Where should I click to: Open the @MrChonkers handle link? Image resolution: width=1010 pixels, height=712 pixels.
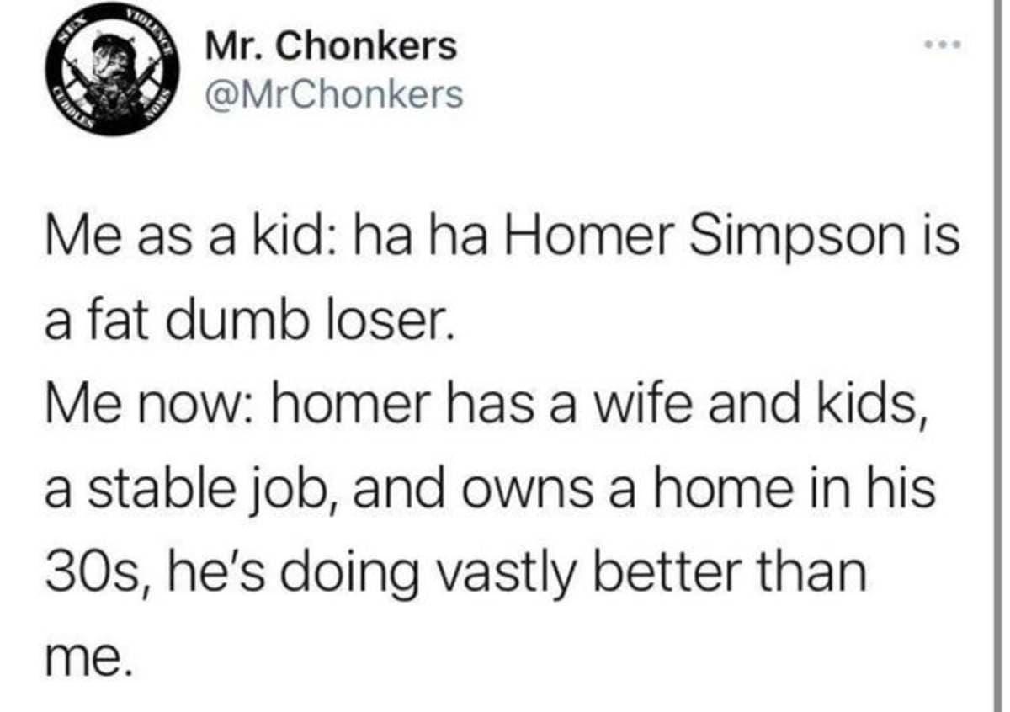(x=334, y=94)
